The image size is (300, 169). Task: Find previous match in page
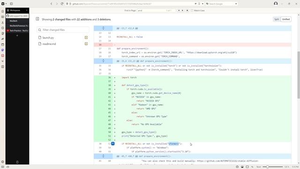pyautogui.click(x=179, y=10)
